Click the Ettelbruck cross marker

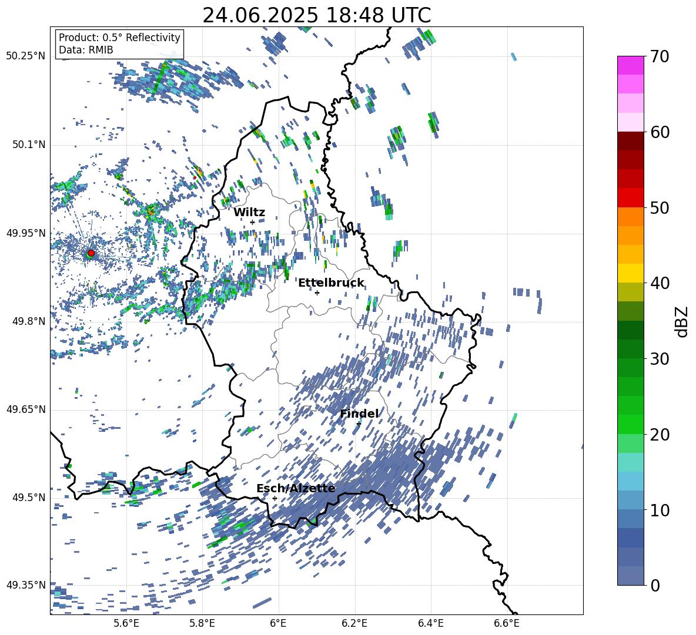(x=317, y=293)
